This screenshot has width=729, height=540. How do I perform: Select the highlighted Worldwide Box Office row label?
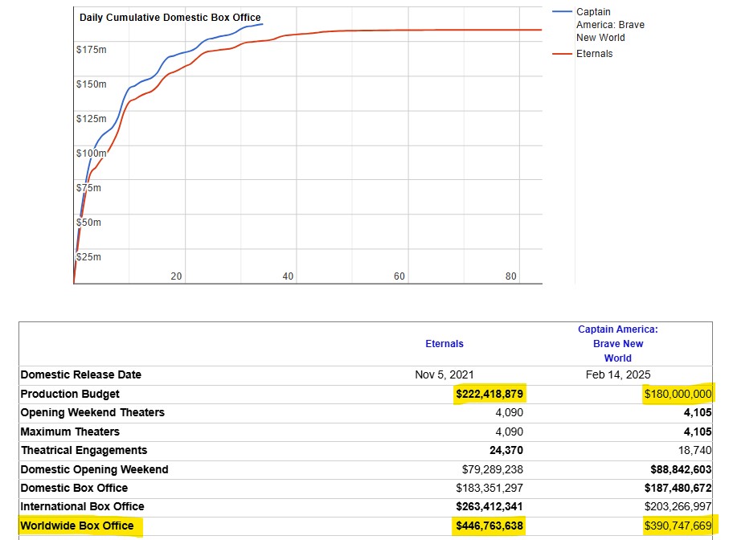coord(77,526)
